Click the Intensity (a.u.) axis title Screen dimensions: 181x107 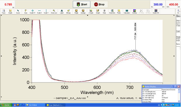pyautogui.click(x=15, y=51)
